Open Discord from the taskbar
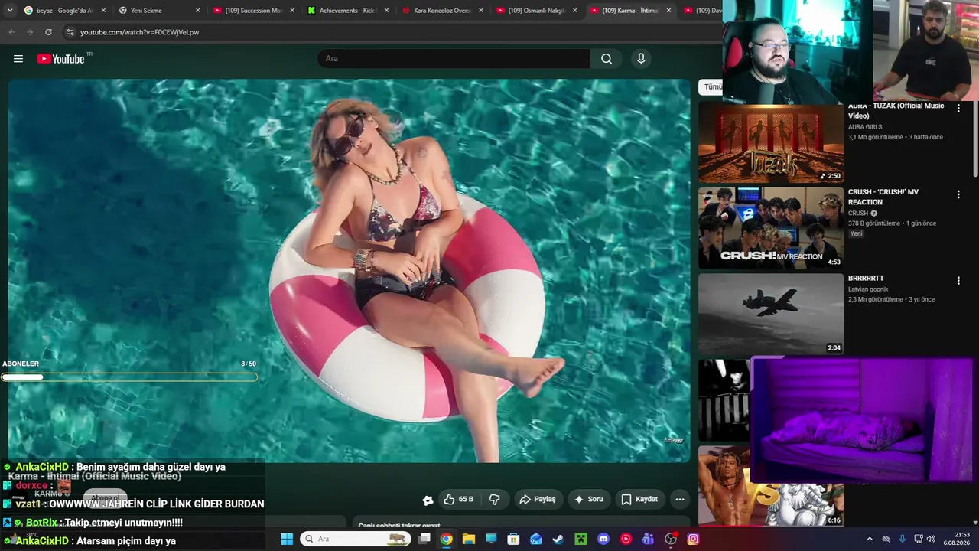Image resolution: width=979 pixels, height=551 pixels. (x=603, y=539)
